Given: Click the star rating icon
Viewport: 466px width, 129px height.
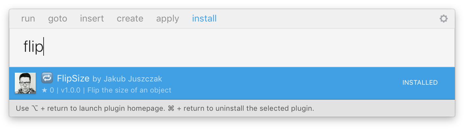Looking at the screenshot, I should click(45, 90).
